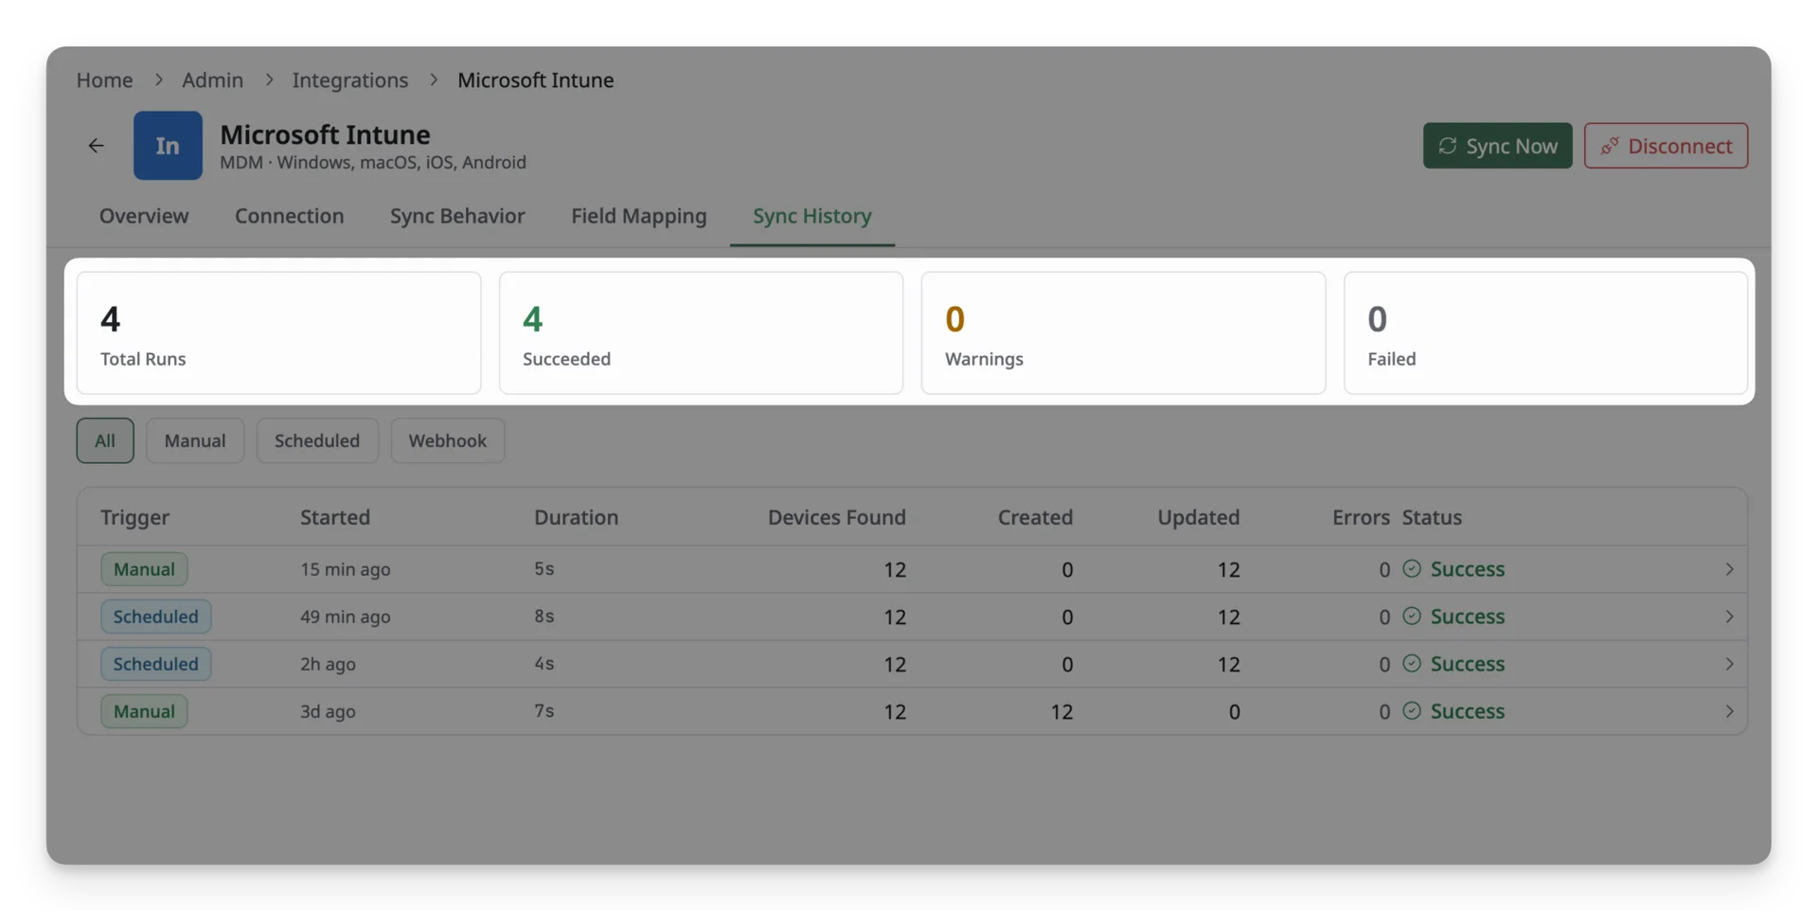The image size is (1818, 911).
Task: Filter runs by All
Action: point(105,440)
